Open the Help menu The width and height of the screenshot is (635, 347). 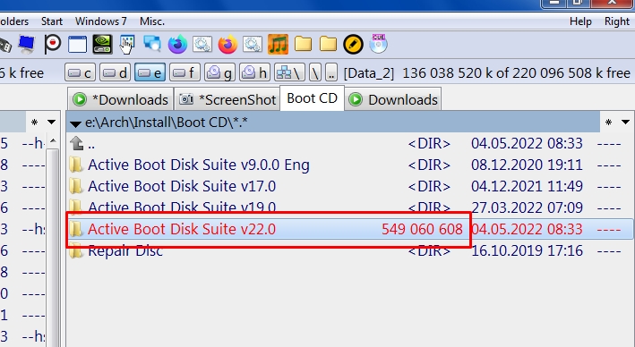tap(580, 21)
